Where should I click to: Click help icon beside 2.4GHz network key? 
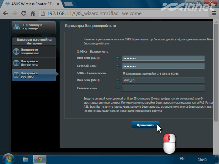(x=118, y=66)
